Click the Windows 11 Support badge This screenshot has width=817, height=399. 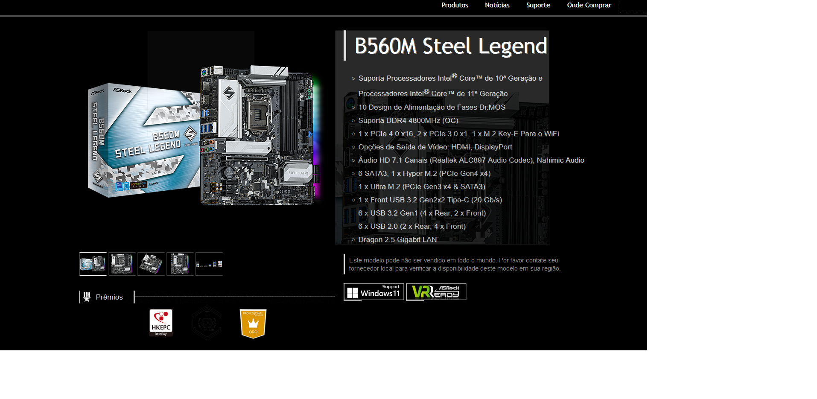coord(374,292)
